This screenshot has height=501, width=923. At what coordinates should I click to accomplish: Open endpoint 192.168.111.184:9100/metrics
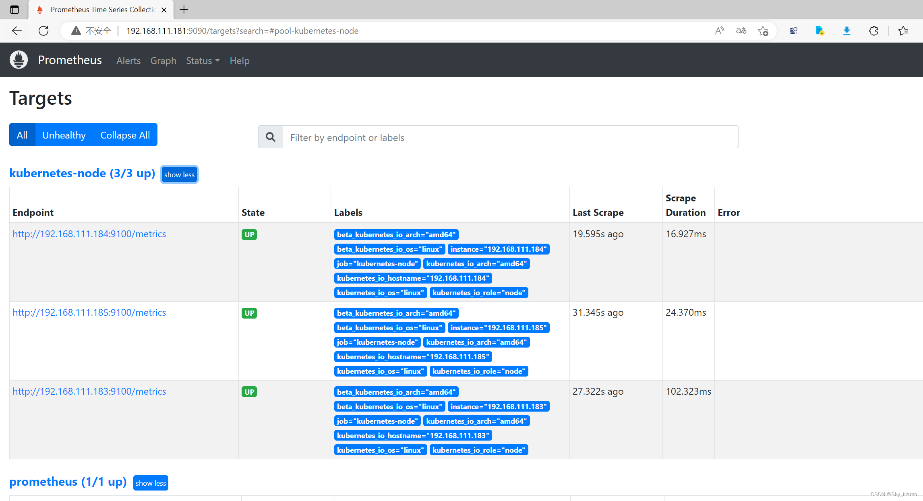click(x=89, y=234)
